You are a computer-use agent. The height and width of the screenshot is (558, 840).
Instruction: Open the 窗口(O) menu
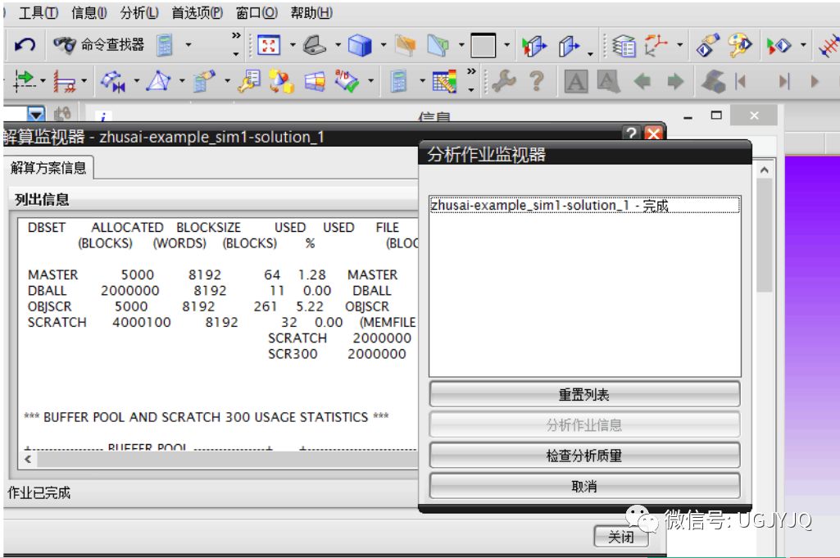coord(257,13)
